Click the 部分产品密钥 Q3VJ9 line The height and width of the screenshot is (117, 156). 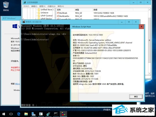(x=82, y=63)
